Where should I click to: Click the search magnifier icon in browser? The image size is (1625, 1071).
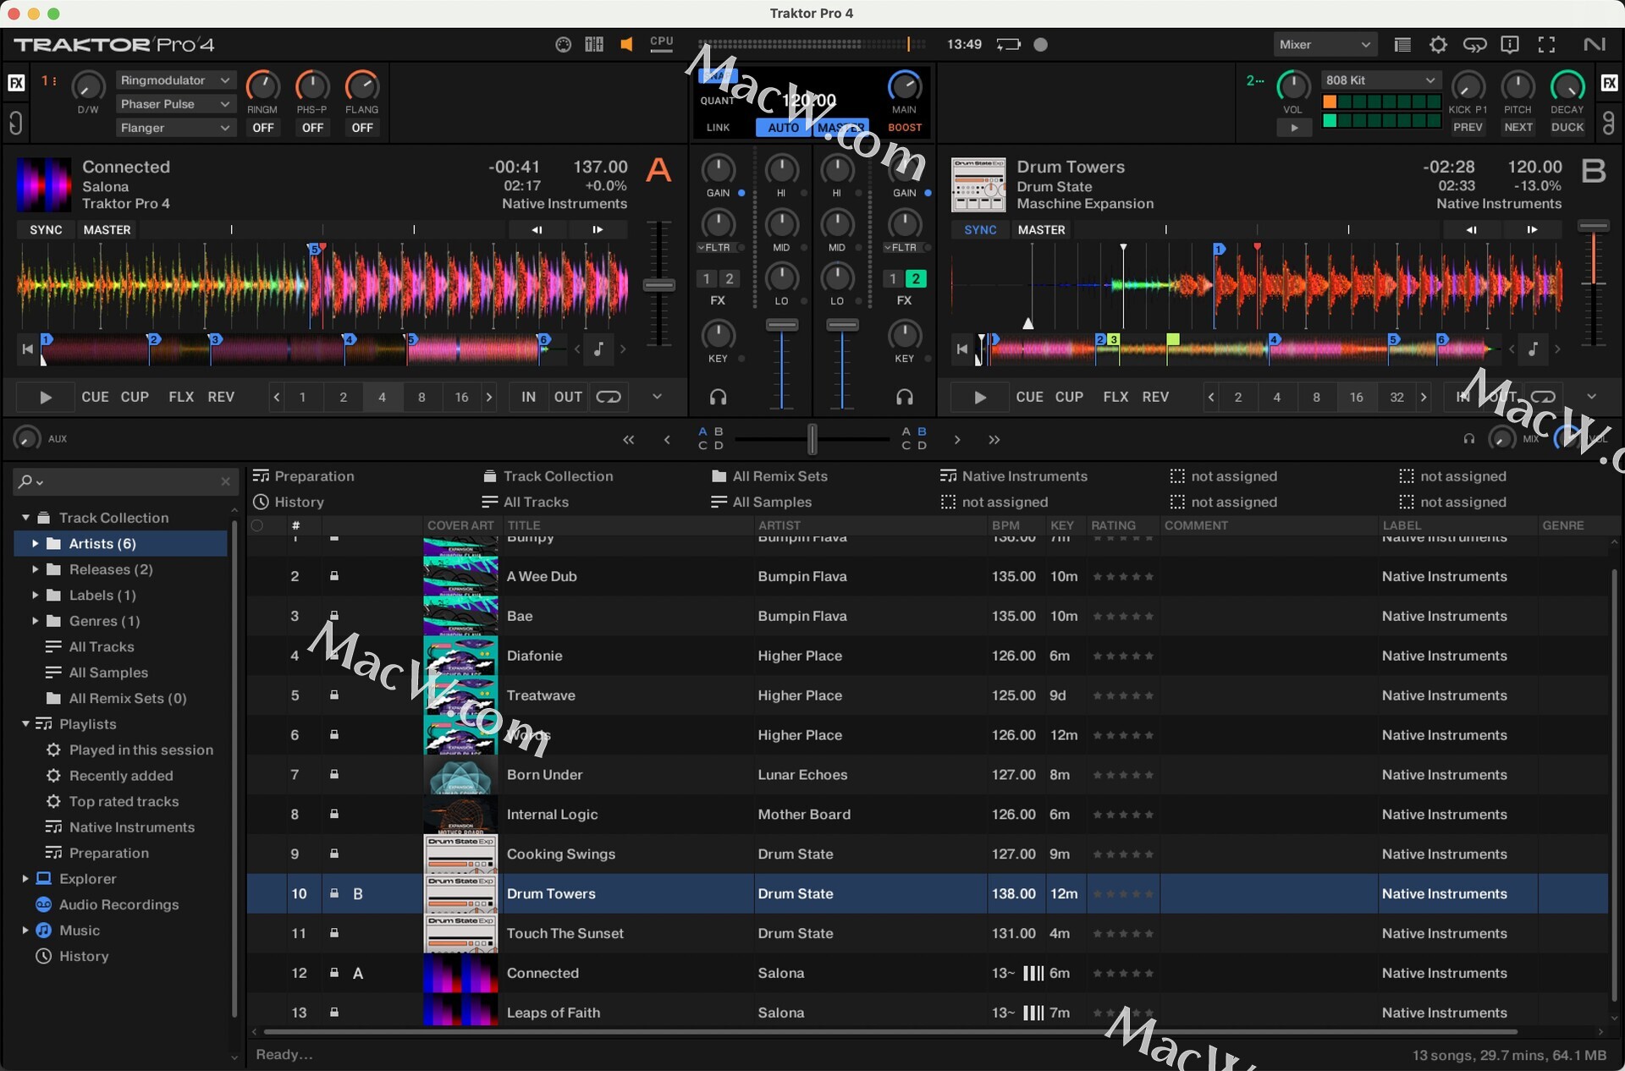click(25, 481)
